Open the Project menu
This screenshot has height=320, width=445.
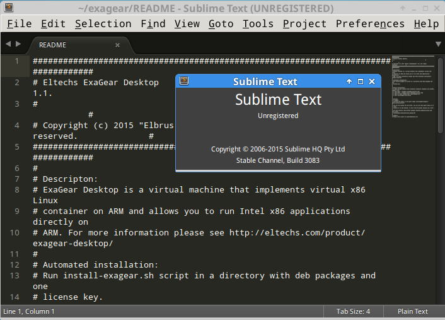click(305, 23)
